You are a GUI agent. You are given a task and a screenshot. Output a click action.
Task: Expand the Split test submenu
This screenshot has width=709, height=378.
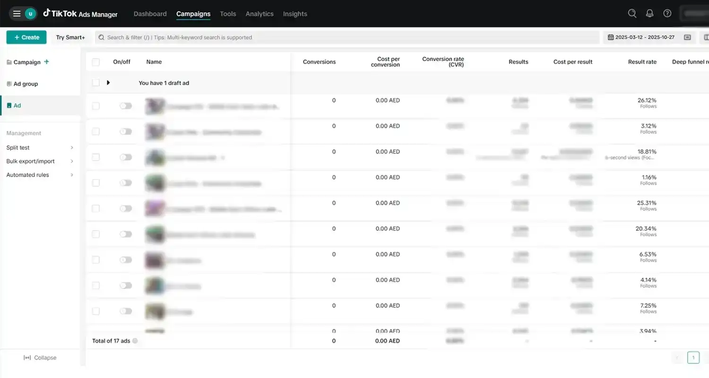click(72, 147)
